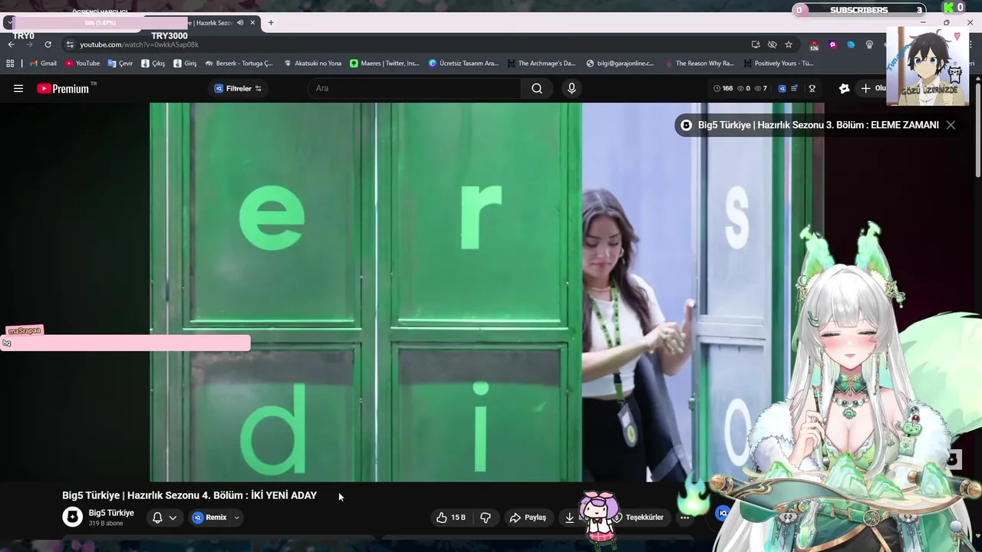Open the sparkle icon beside the Create button
Viewport: 982px width, 552px height.
pos(845,88)
